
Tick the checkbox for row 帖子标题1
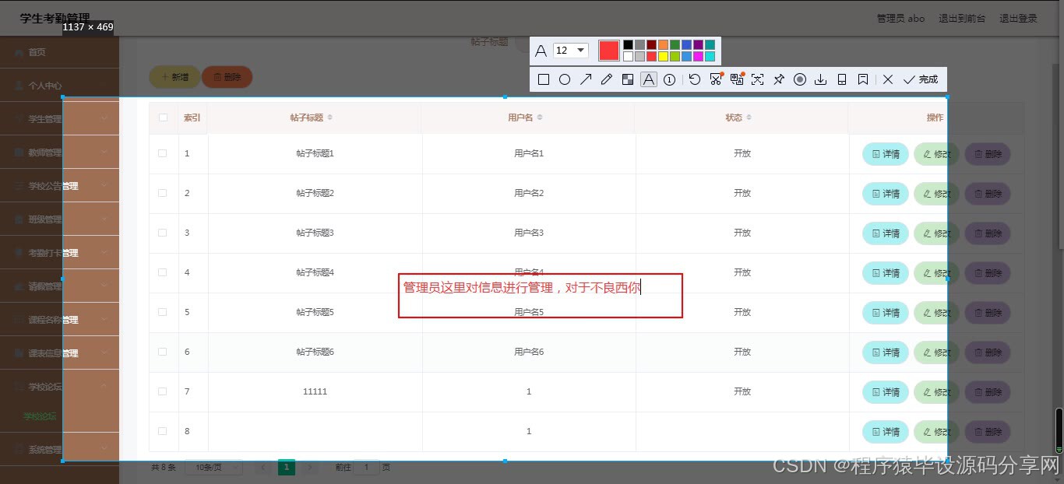click(x=163, y=153)
